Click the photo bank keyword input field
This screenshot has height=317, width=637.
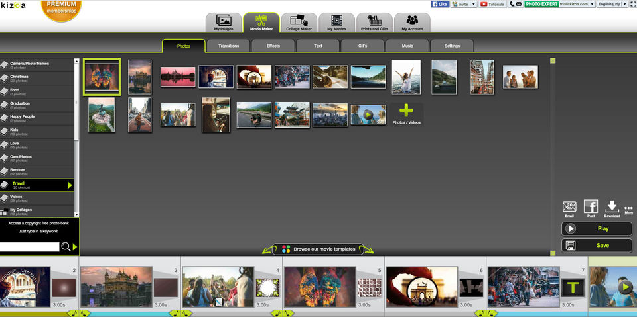[29, 247]
